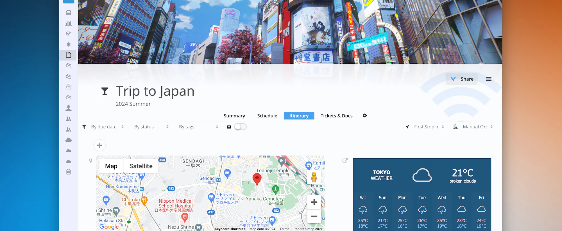Switch map to Satellite view
Image resolution: width=562 pixels, height=231 pixels.
141,166
